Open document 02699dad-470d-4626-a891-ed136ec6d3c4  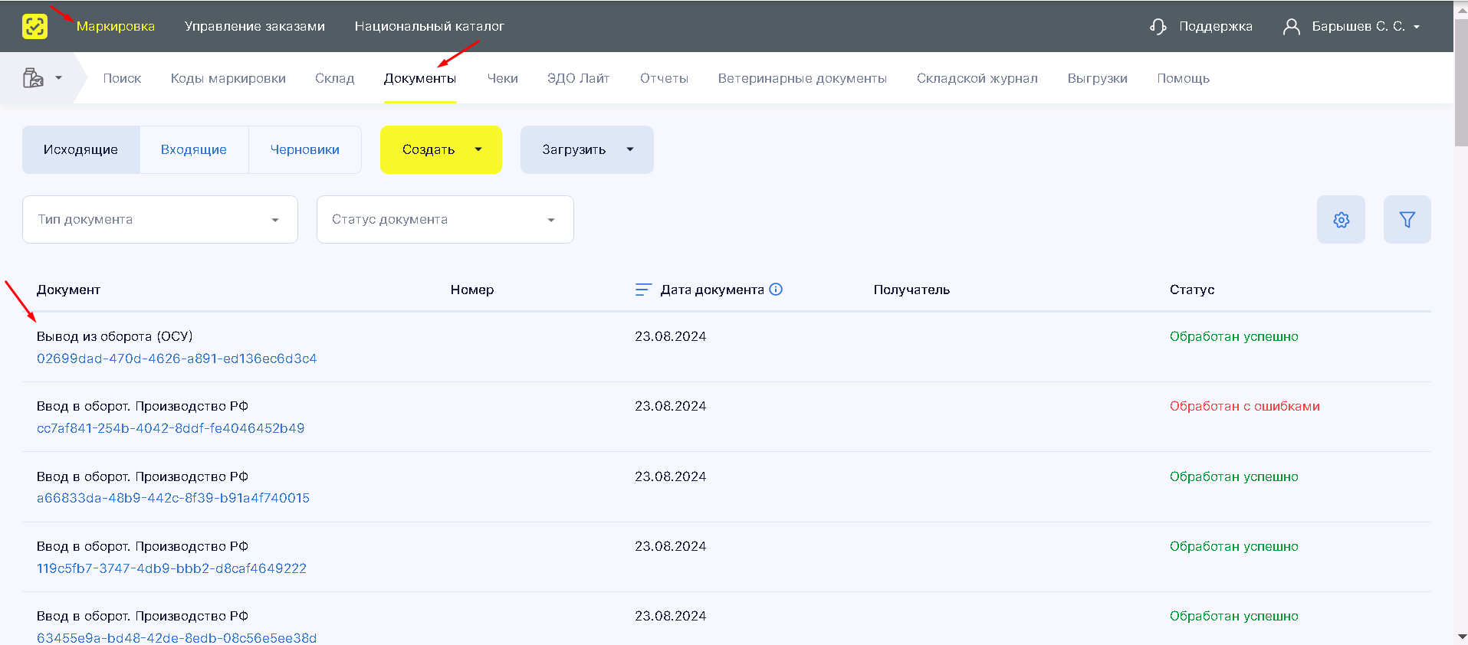(x=176, y=359)
